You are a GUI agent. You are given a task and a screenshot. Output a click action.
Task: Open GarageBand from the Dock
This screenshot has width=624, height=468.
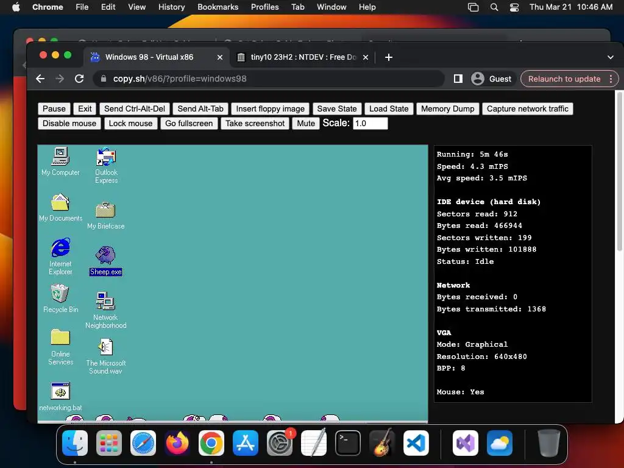[382, 443]
